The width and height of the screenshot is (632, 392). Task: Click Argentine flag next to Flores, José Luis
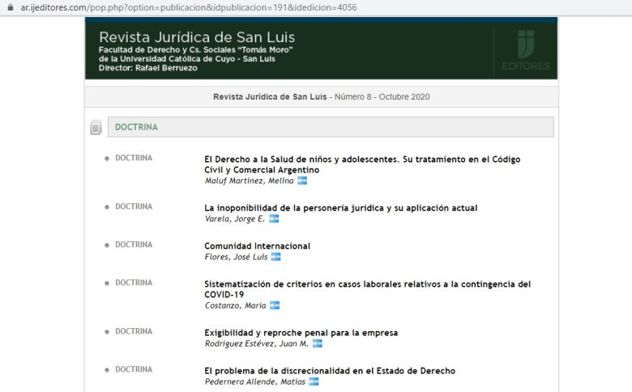tap(275, 257)
